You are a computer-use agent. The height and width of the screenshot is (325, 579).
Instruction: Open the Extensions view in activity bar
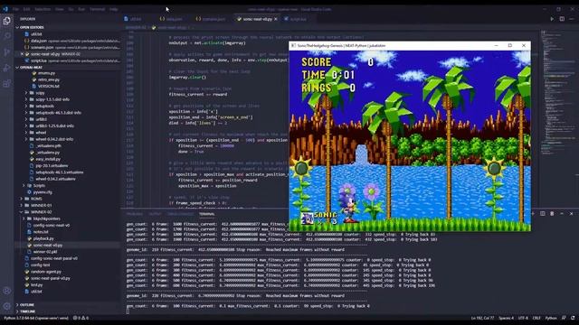click(6, 84)
